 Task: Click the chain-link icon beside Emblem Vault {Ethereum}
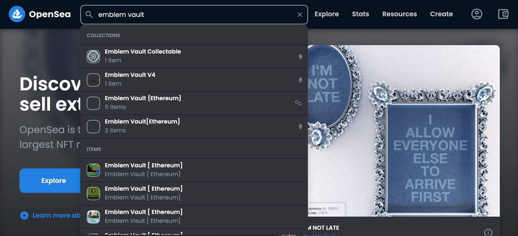(x=298, y=103)
